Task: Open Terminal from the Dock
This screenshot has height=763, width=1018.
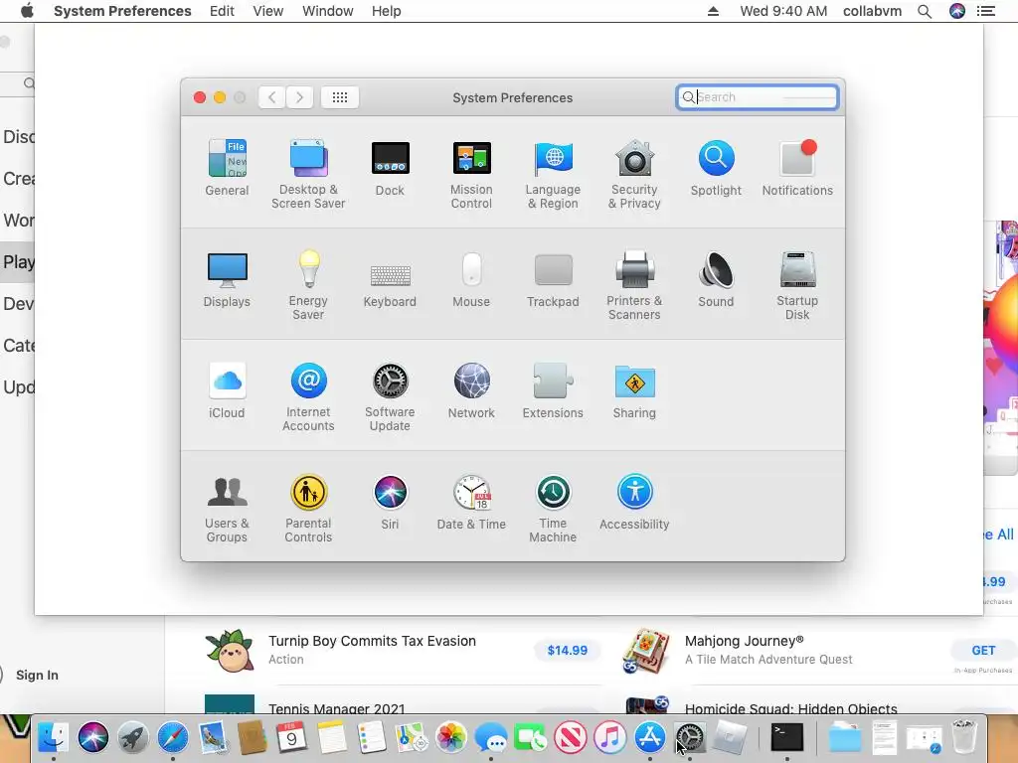Action: (x=787, y=738)
